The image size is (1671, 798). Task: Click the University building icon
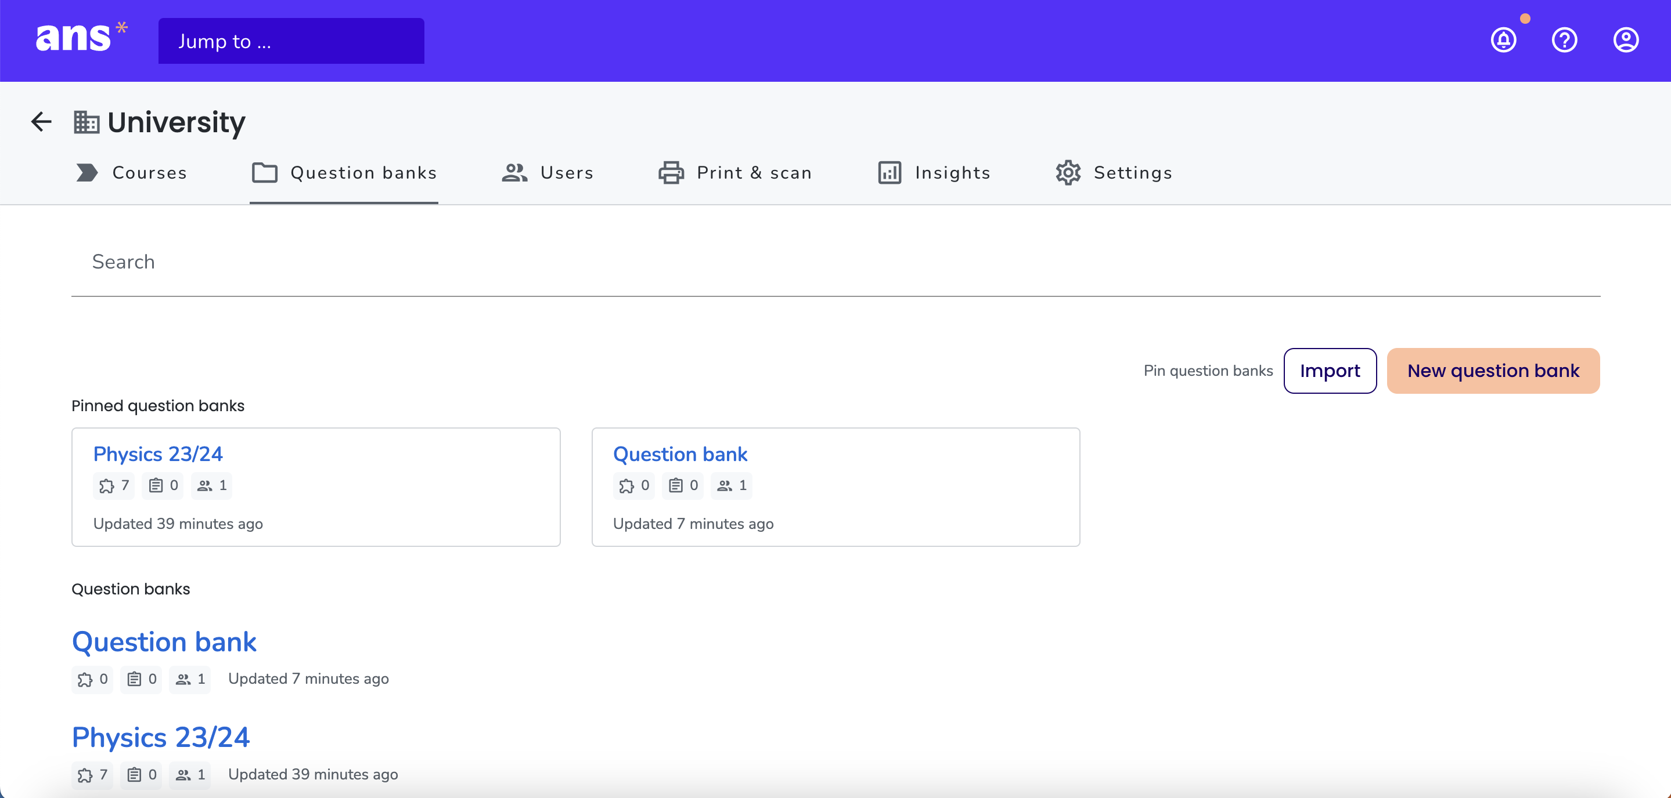87,122
